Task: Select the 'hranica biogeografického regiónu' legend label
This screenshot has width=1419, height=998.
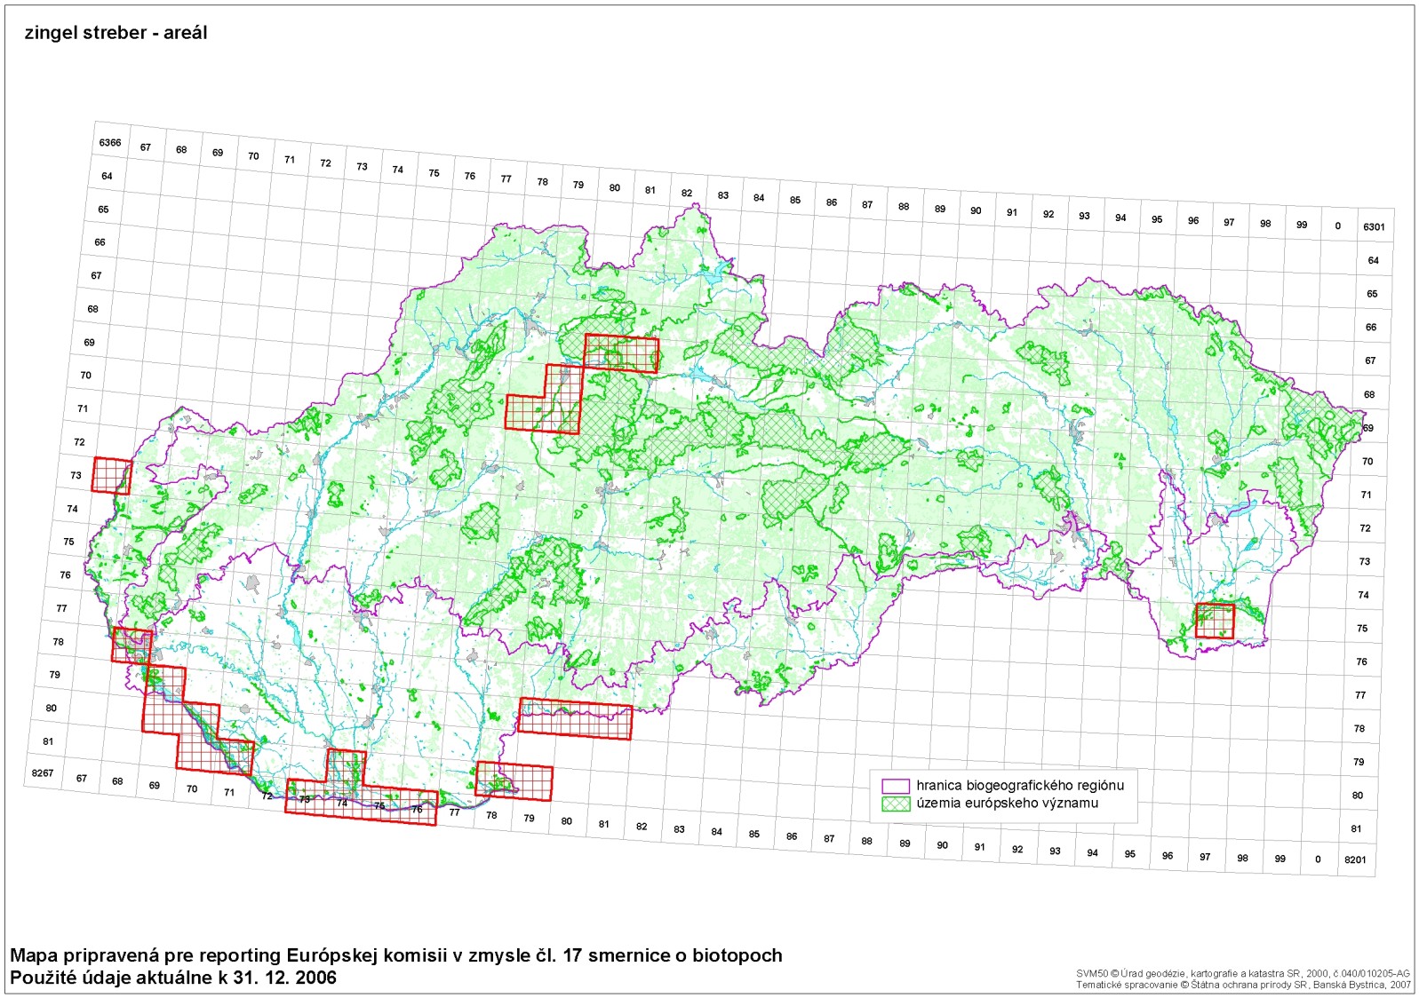Action: 1020,786
